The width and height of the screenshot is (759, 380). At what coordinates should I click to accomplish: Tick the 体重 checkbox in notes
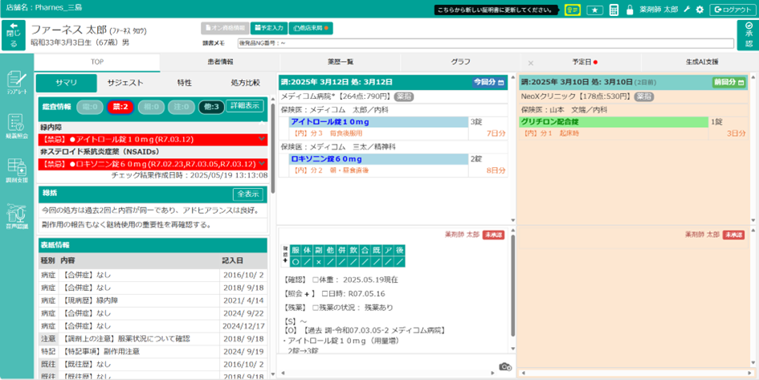tap(316, 279)
